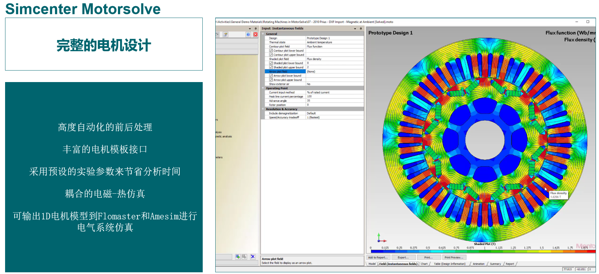This screenshot has width=599, height=274.
Task: Open the Input panel dropdown arrow menu
Action: tap(355, 28)
